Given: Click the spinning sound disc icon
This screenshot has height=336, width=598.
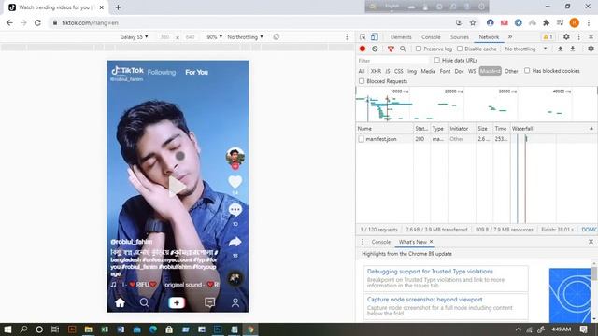Looking at the screenshot, I should coord(235,278).
